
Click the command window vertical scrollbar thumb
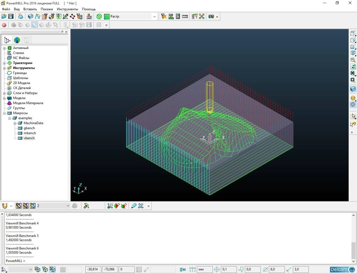coord(353,251)
